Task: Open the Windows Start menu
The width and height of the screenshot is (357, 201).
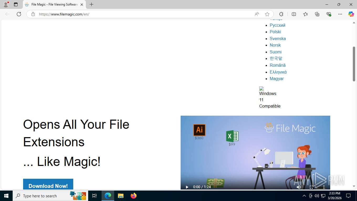Action: click(x=6, y=196)
